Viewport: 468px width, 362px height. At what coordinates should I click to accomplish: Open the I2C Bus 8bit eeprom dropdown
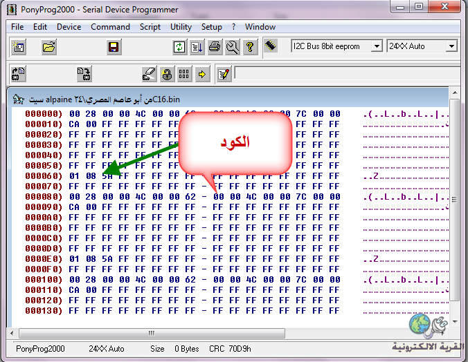click(377, 46)
